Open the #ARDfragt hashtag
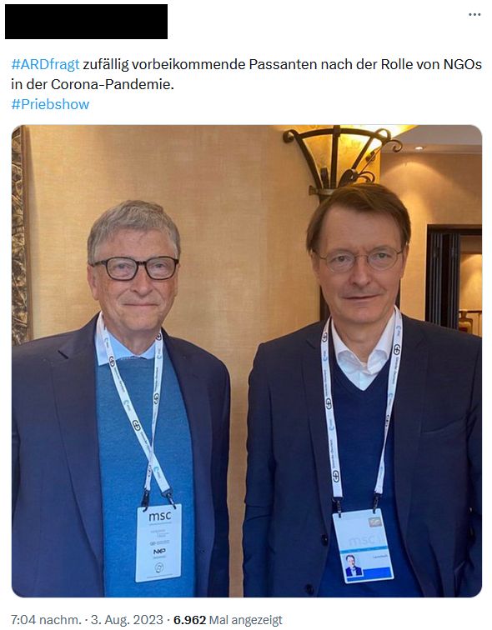Image resolution: width=492 pixels, height=630 pixels. click(45, 64)
